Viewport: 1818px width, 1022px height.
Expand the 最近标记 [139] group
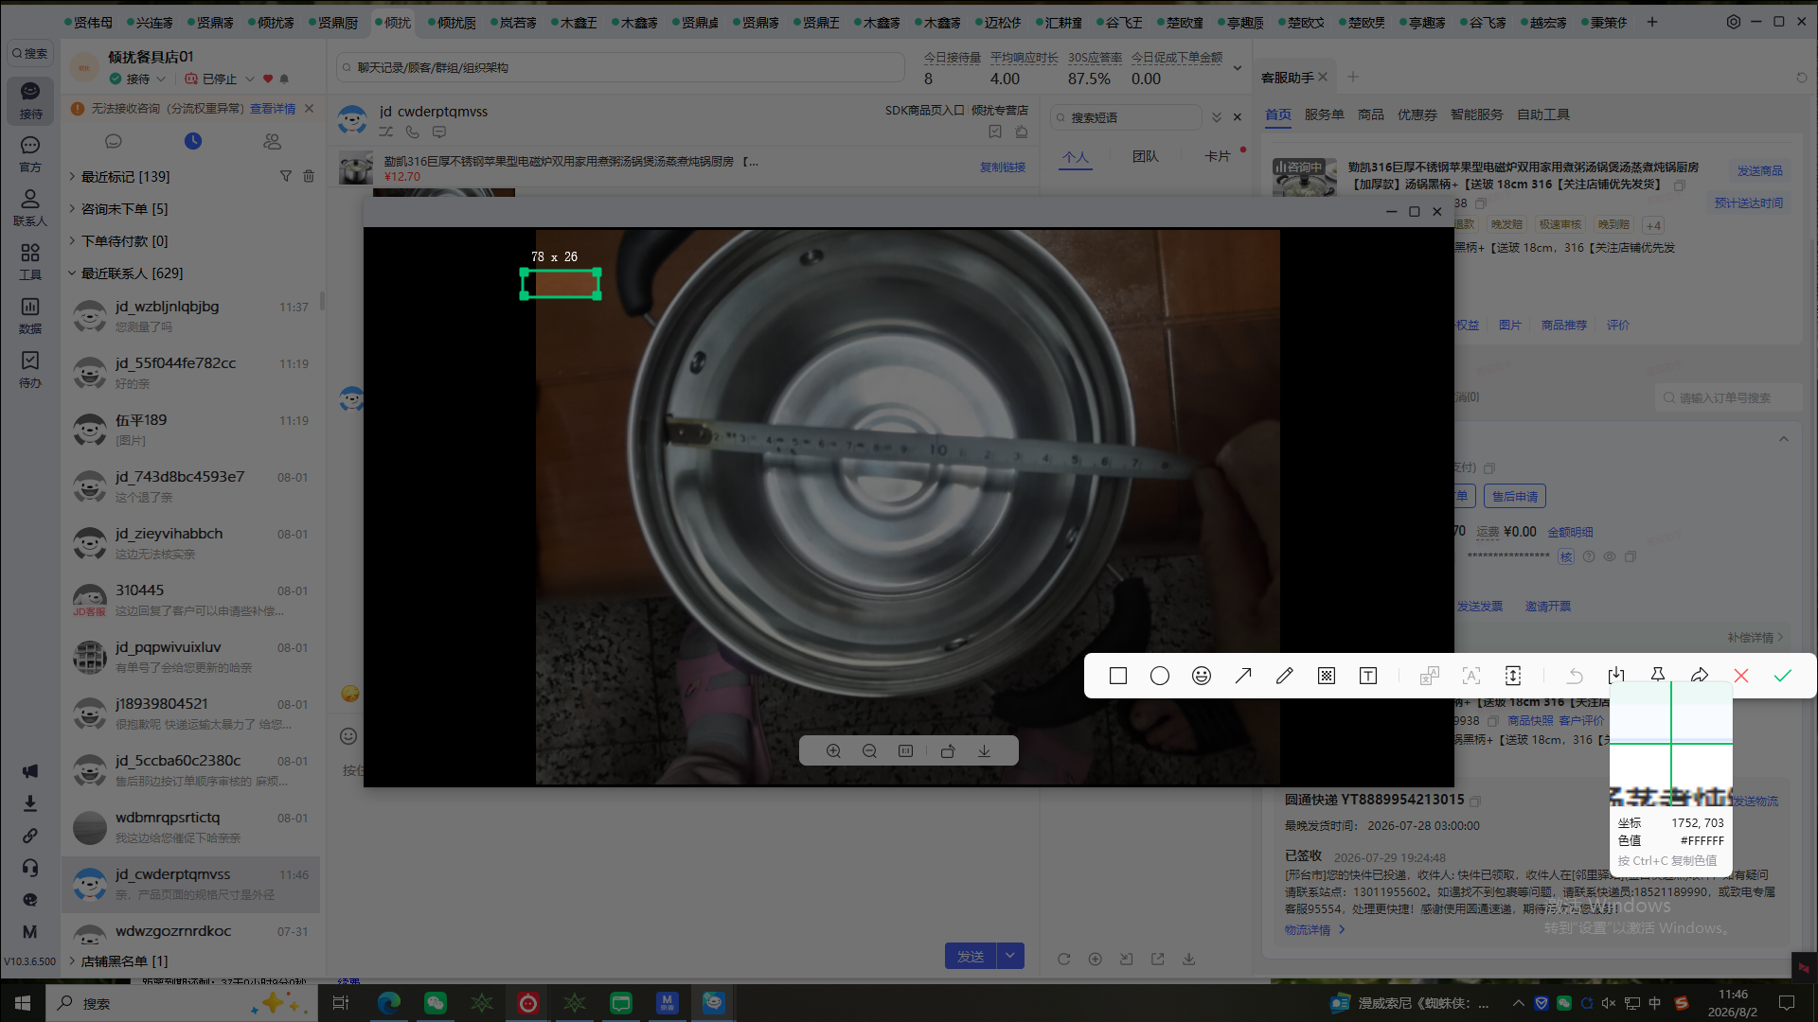(x=72, y=176)
